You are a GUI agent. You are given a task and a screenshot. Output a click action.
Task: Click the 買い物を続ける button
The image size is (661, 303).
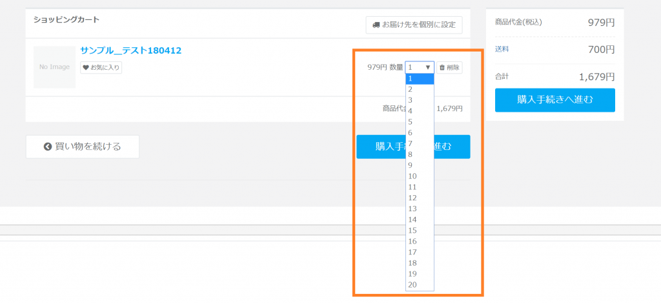click(x=82, y=147)
